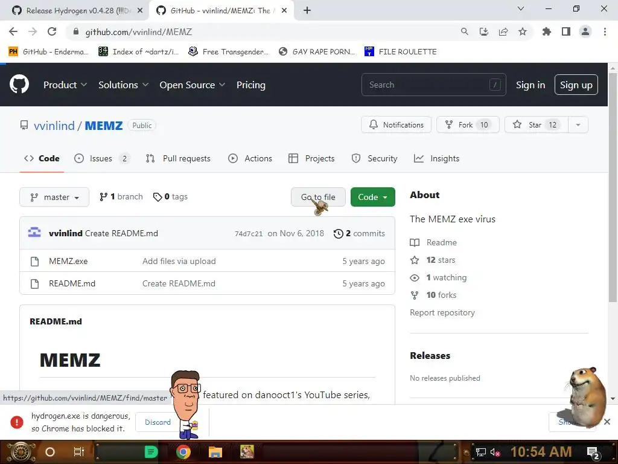618x464 pixels.
Task: Open the README.md file
Action: pos(72,283)
